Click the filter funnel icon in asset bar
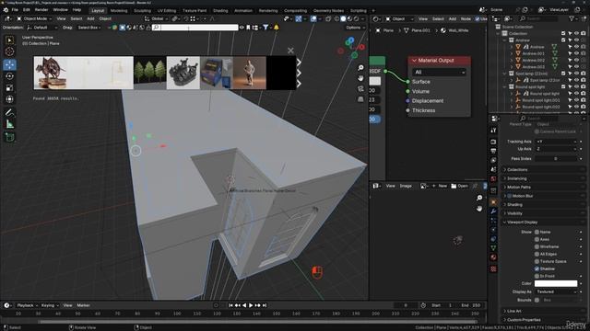The height and width of the screenshot is (331, 590). pyautogui.click(x=265, y=28)
